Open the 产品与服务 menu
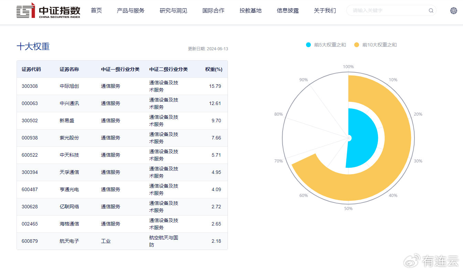Image resolution: width=463 pixels, height=272 pixels. click(x=131, y=10)
